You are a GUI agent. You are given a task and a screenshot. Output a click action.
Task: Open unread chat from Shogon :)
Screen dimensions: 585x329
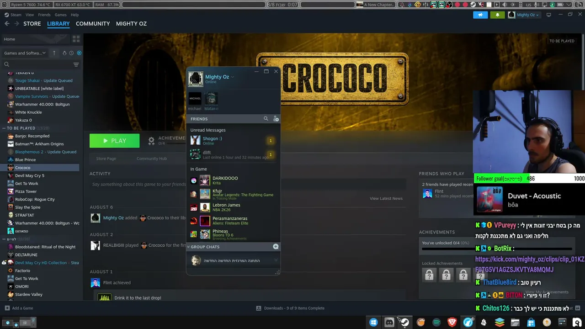point(233,140)
